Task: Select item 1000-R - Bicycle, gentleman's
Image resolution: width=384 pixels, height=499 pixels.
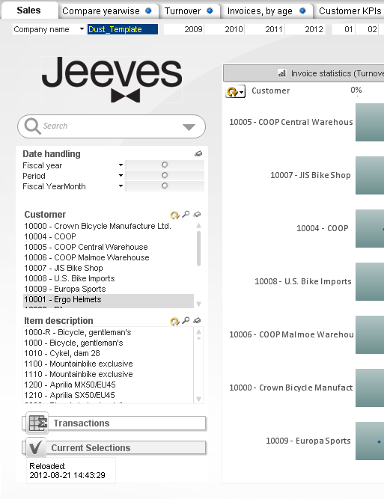Action: tap(109, 333)
